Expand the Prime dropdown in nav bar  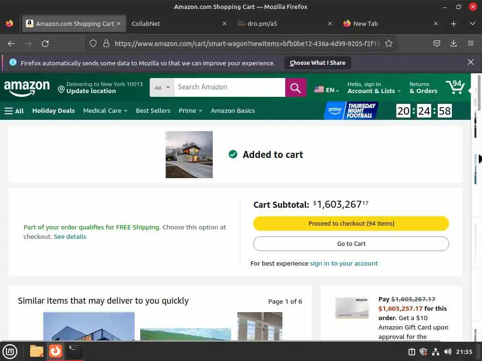pyautogui.click(x=190, y=111)
